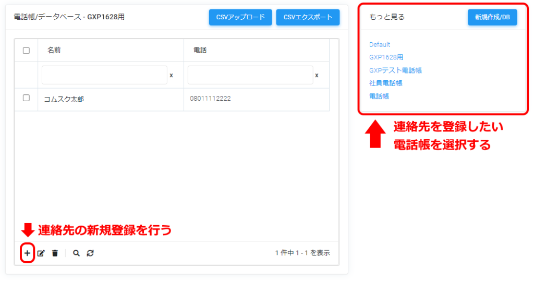The width and height of the screenshot is (534, 281).
Task: Click the edit selected row pencil icon
Action: click(41, 253)
